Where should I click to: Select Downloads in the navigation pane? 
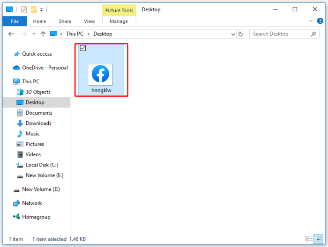point(38,123)
